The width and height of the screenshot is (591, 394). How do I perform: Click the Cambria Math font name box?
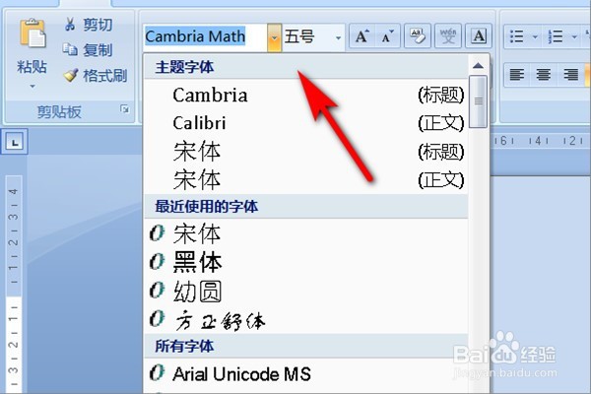(x=206, y=37)
